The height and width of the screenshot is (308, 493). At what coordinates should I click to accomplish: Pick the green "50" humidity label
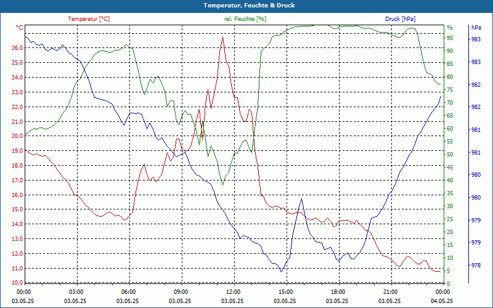click(450, 155)
